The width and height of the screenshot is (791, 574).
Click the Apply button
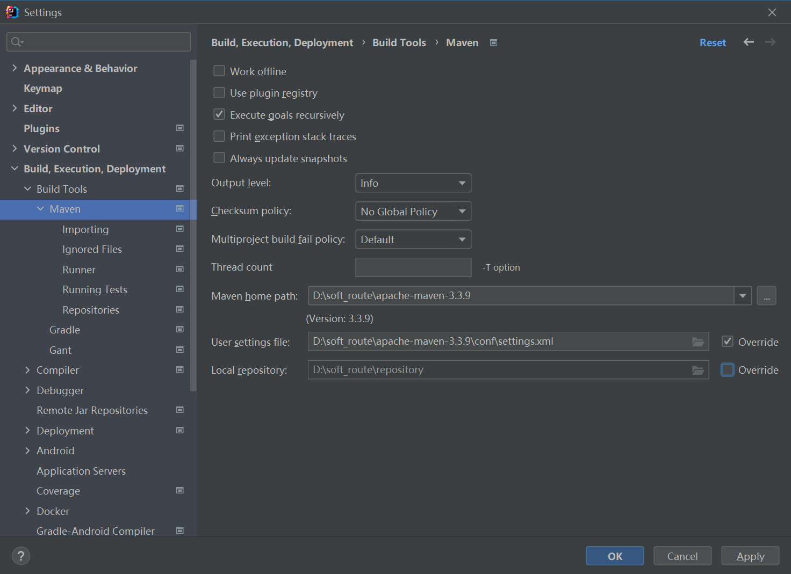pyautogui.click(x=750, y=556)
